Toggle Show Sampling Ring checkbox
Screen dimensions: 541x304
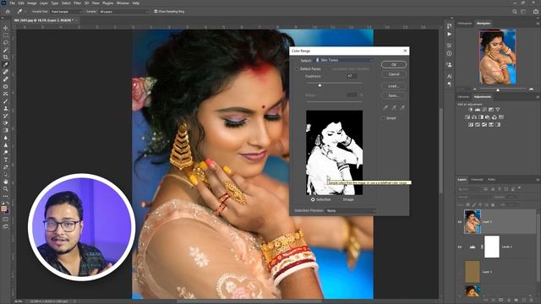click(x=156, y=11)
